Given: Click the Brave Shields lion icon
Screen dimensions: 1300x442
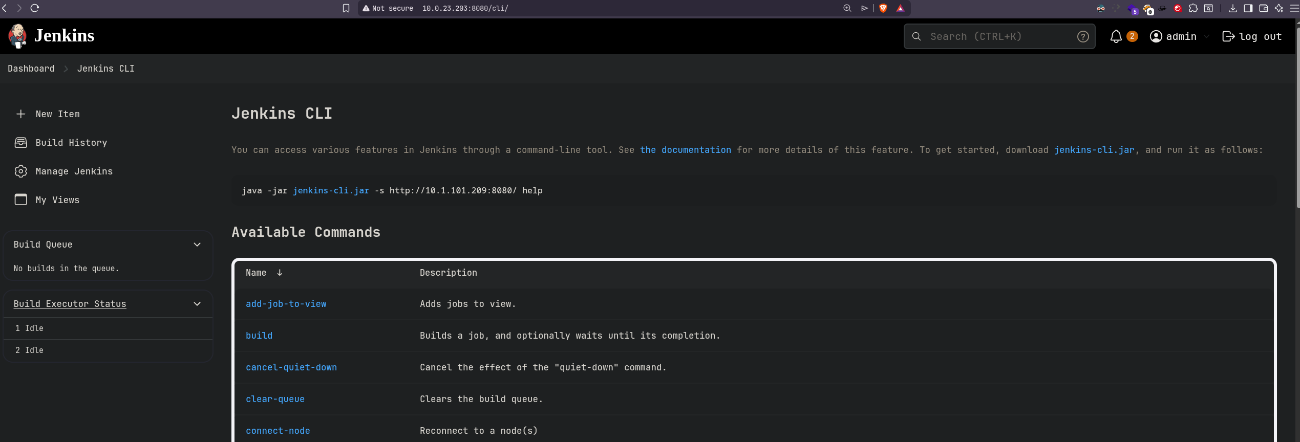Looking at the screenshot, I should [883, 8].
